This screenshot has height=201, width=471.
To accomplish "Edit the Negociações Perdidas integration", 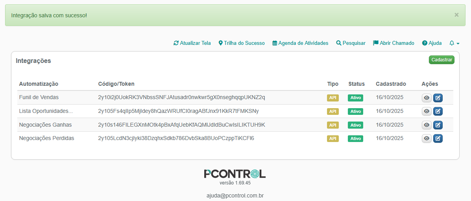I will 438,138.
